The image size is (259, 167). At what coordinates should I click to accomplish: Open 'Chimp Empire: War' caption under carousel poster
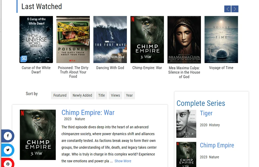tap(147, 68)
